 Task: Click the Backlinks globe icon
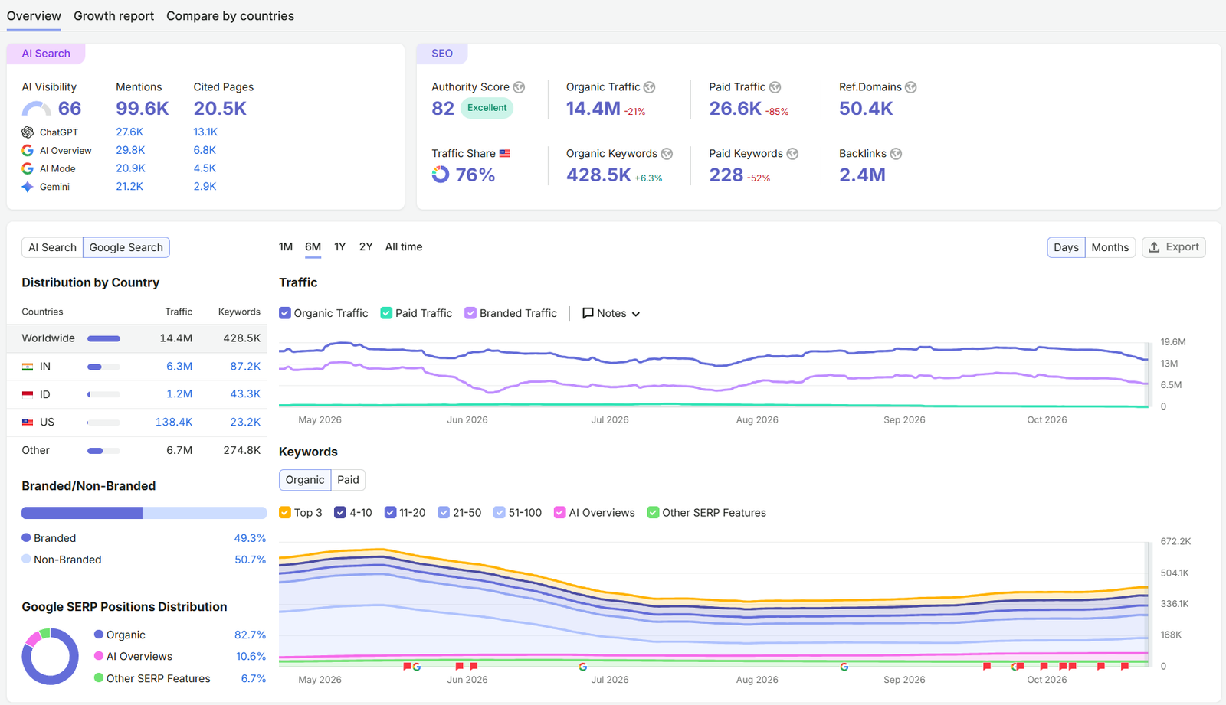[896, 154]
